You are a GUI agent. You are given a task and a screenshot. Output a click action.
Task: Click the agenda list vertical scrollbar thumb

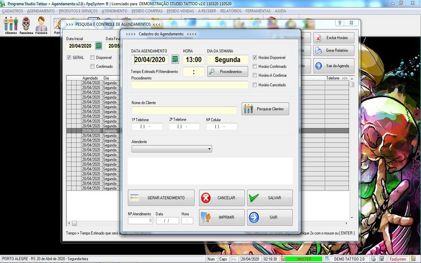point(352,85)
